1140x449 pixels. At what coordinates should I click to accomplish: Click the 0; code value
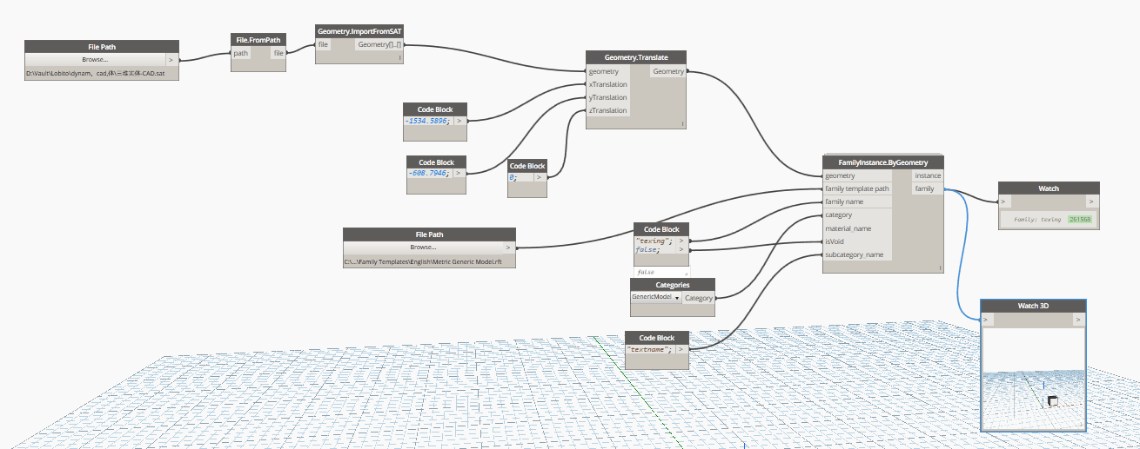tap(513, 176)
